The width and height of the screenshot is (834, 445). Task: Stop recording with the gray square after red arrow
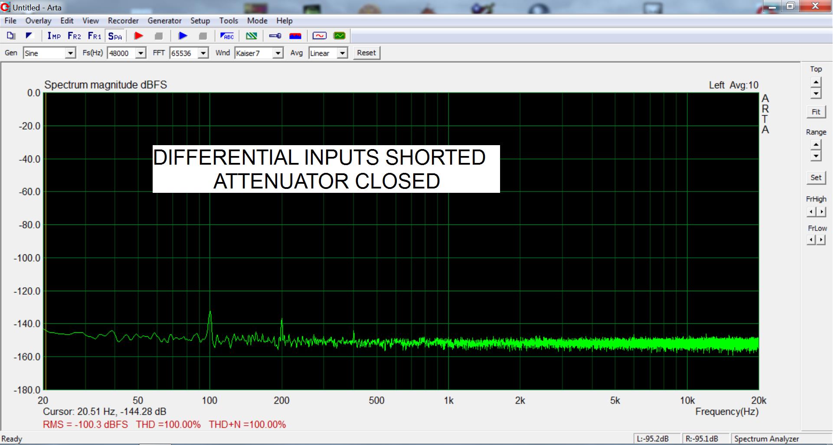(159, 36)
